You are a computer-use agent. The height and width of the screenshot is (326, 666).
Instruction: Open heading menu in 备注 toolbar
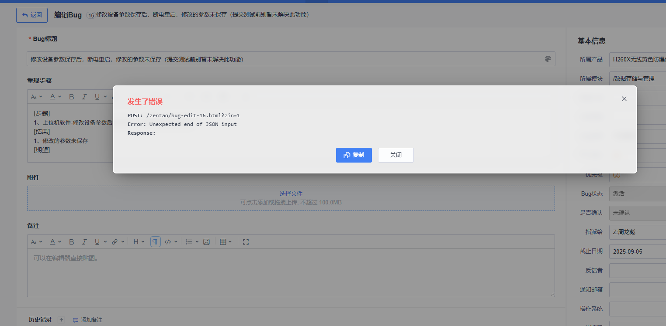point(139,242)
